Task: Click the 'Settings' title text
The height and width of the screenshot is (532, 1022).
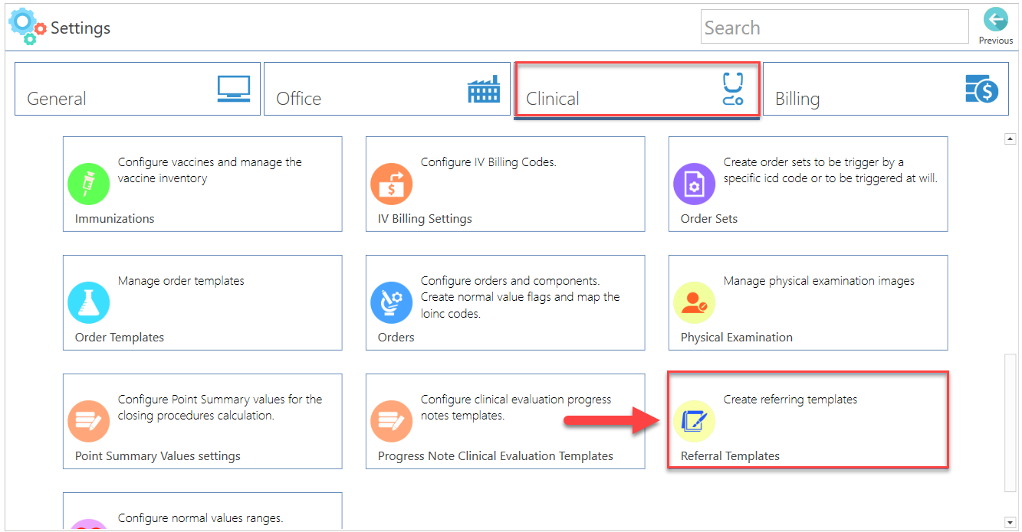Action: (81, 28)
